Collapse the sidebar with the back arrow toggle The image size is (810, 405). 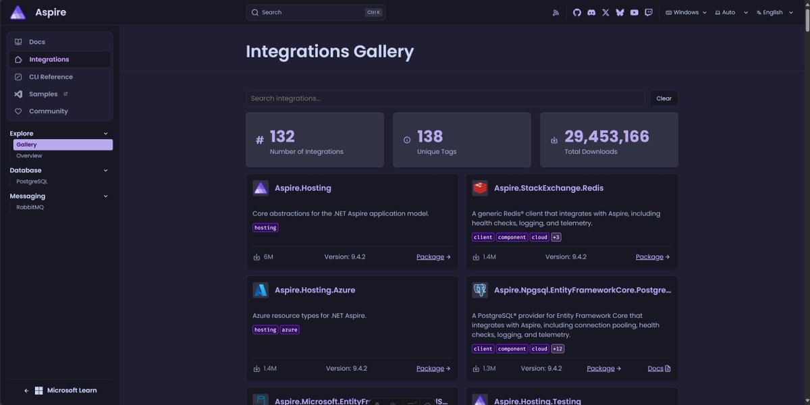26,389
